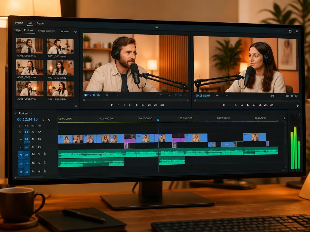Click Insert icon under 00:18:52:07 monitor
Image resolution: width=310 pixels, height=232 pixels.
pyautogui.click(x=266, y=105)
